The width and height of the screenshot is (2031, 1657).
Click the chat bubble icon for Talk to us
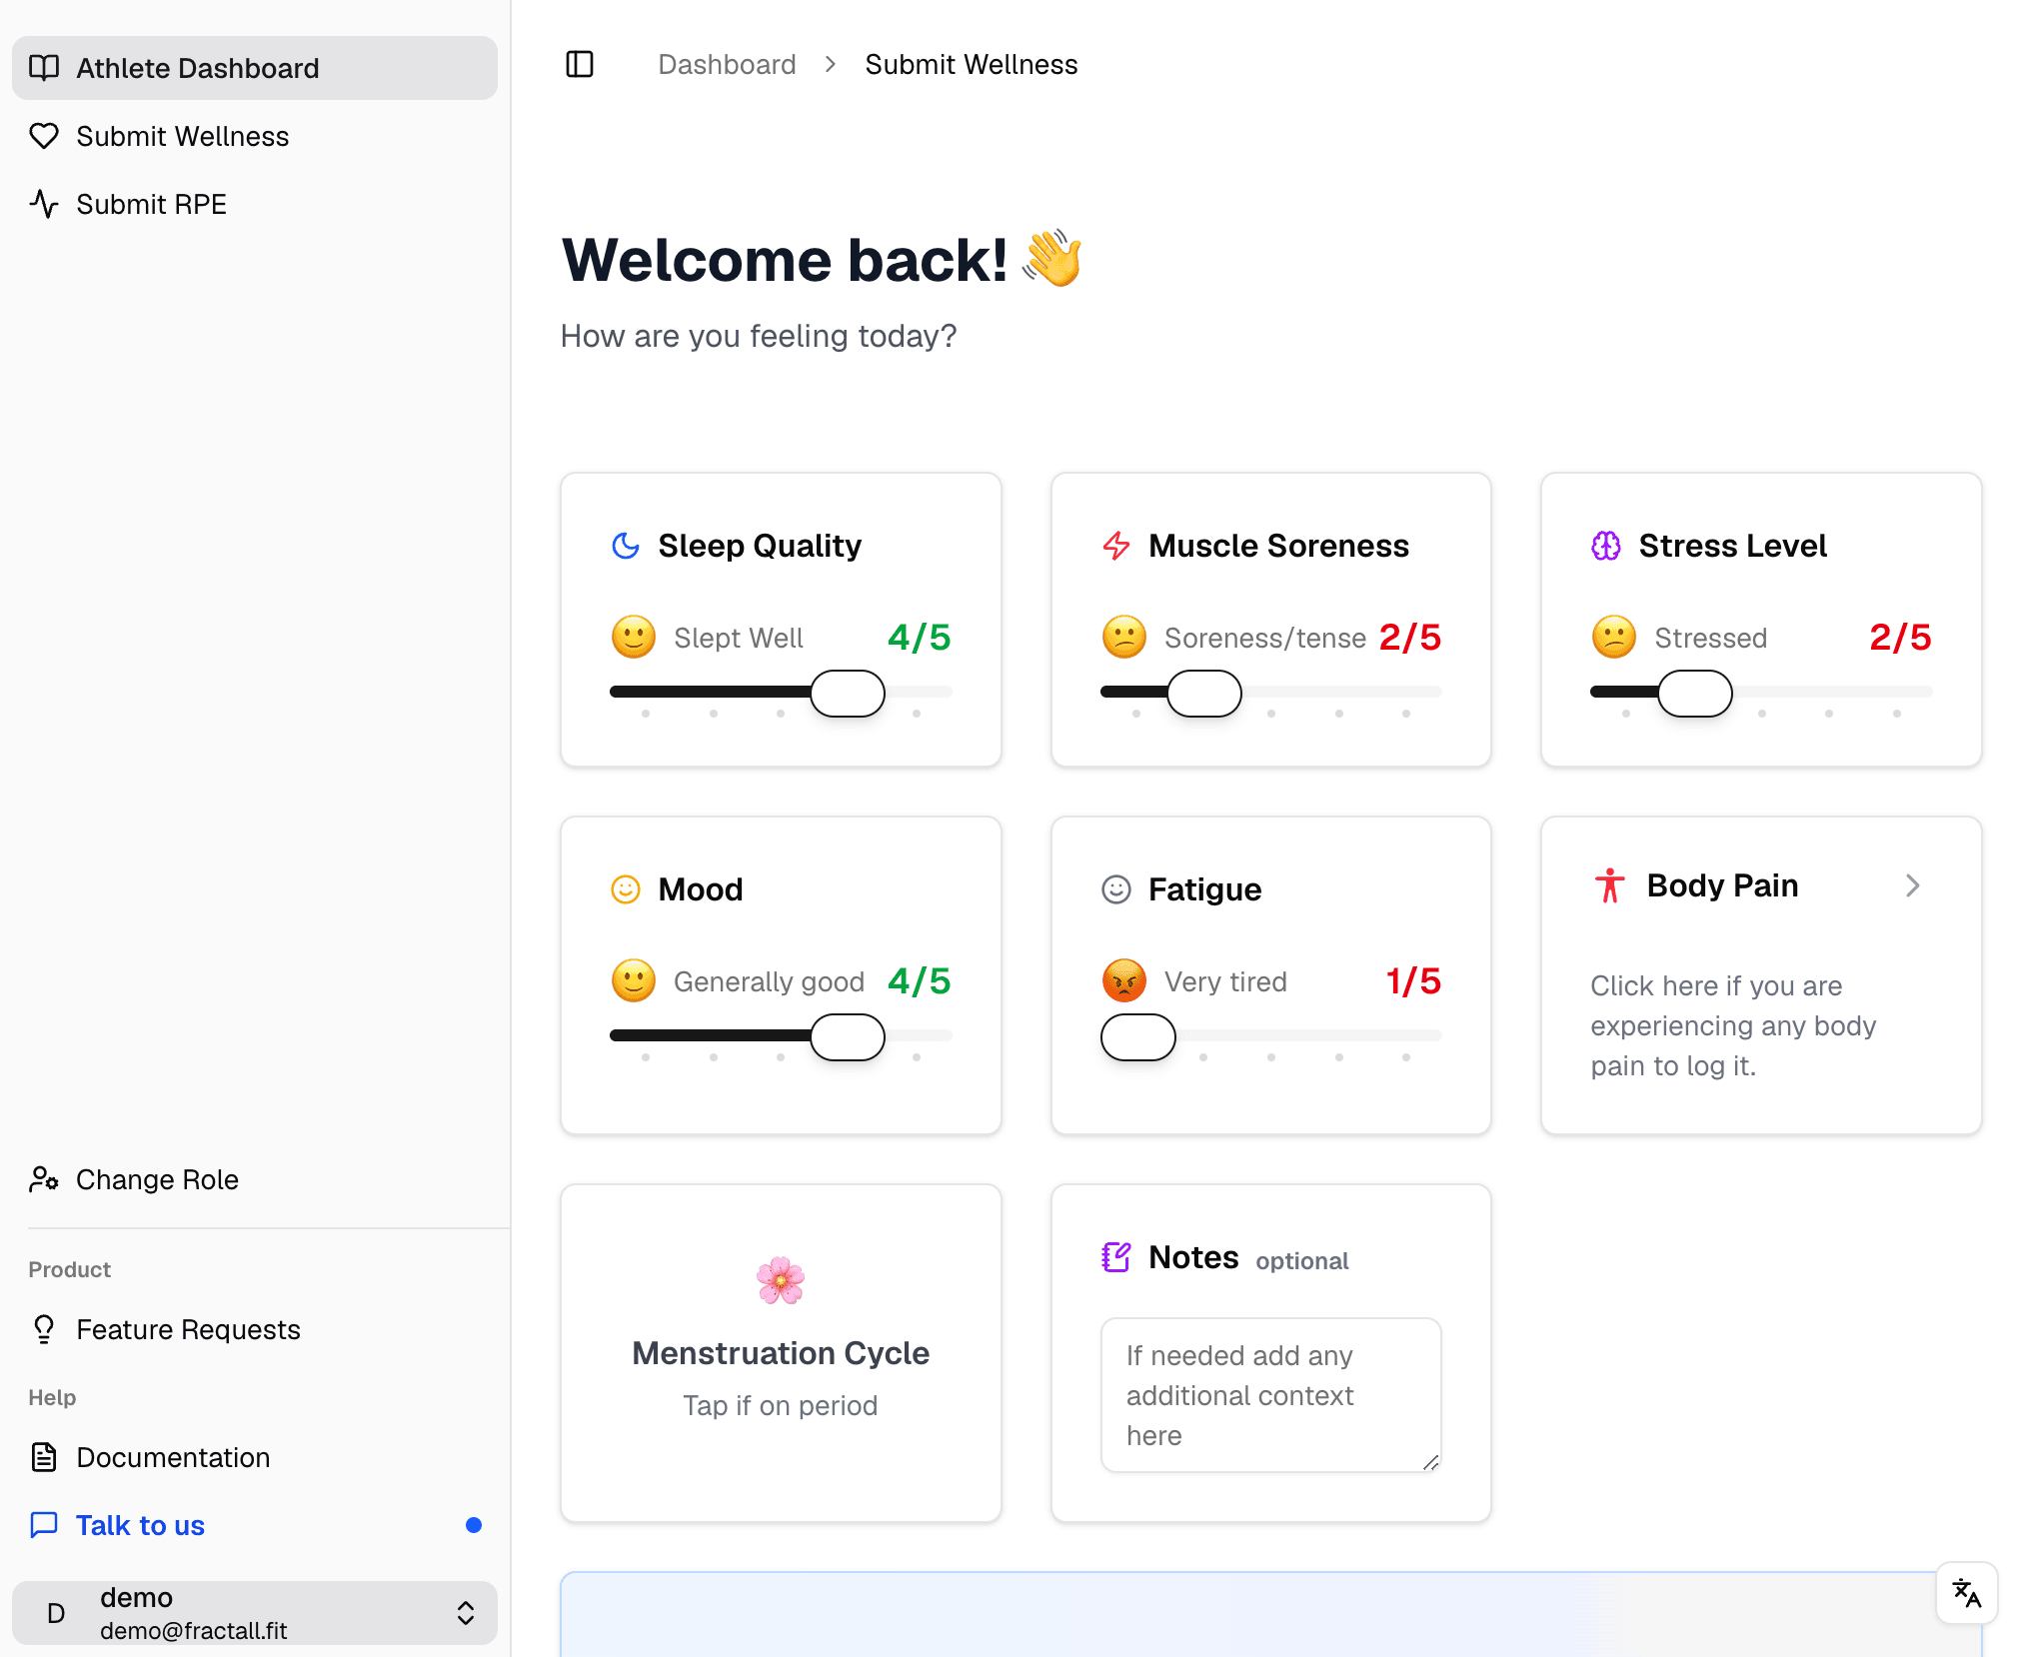click(44, 1525)
